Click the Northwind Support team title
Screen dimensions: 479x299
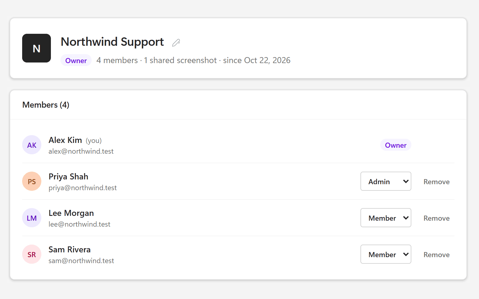(112, 42)
